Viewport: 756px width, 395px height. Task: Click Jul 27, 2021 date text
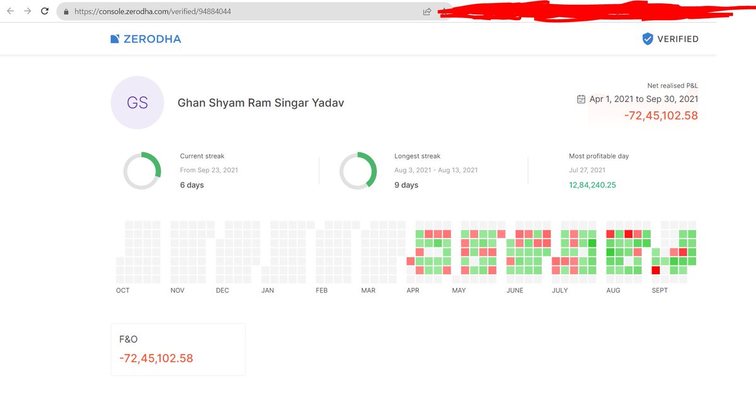[x=587, y=170]
